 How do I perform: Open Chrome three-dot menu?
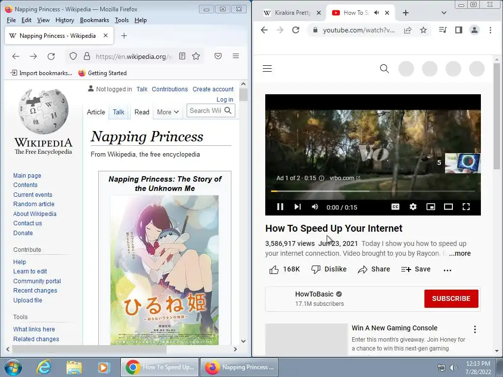tap(490, 30)
